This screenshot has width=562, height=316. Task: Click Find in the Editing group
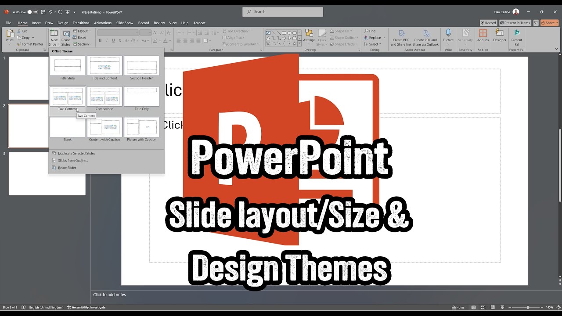coord(370,31)
